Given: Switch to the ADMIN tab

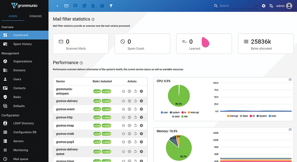Looking at the screenshot, I should 13,16.
